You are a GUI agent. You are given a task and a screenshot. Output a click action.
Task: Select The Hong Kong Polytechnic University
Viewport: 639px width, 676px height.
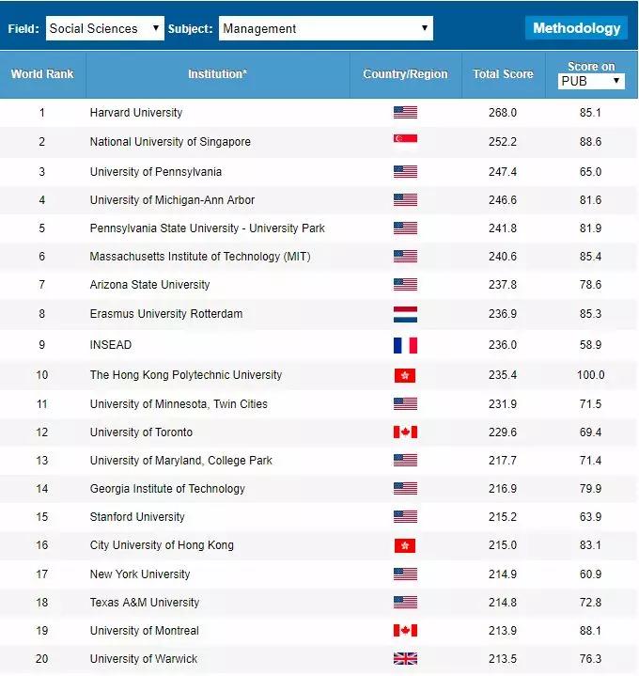[x=186, y=375]
